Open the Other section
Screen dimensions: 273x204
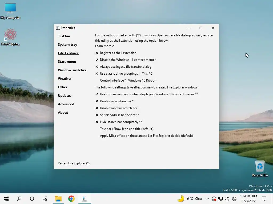tap(62, 87)
